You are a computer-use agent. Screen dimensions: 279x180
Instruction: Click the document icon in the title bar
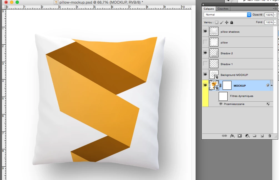(x=56, y=2)
